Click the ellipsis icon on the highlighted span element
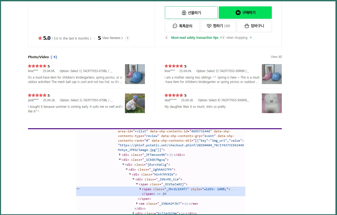The width and height of the screenshot is (337, 215). coord(233,189)
